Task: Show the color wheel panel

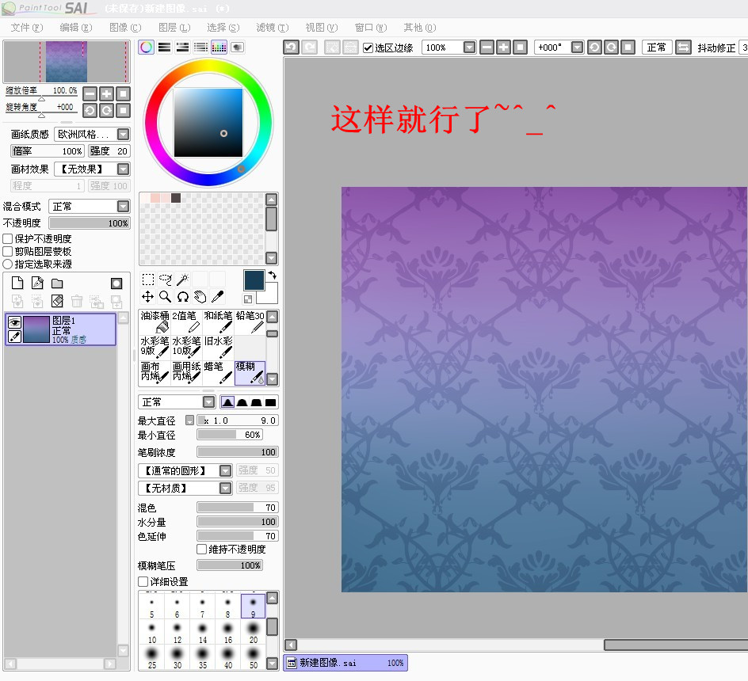Action: [x=147, y=47]
